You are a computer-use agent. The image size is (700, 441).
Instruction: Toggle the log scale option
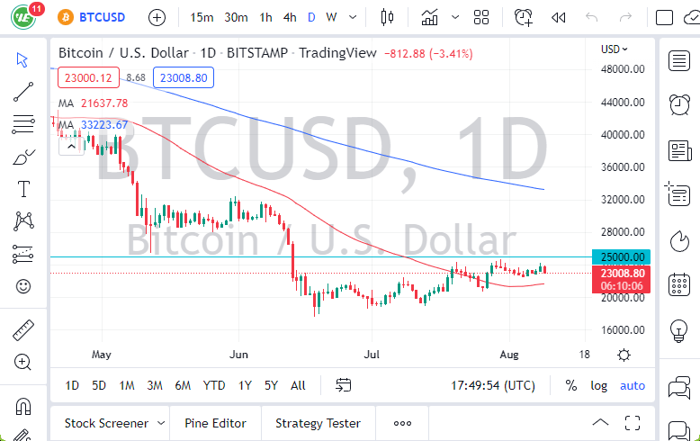click(x=598, y=385)
